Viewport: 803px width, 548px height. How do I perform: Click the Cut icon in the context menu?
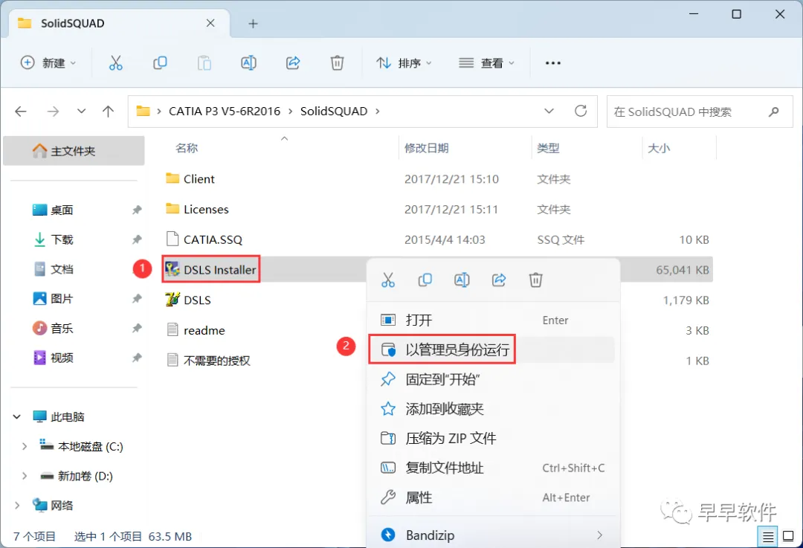point(388,280)
